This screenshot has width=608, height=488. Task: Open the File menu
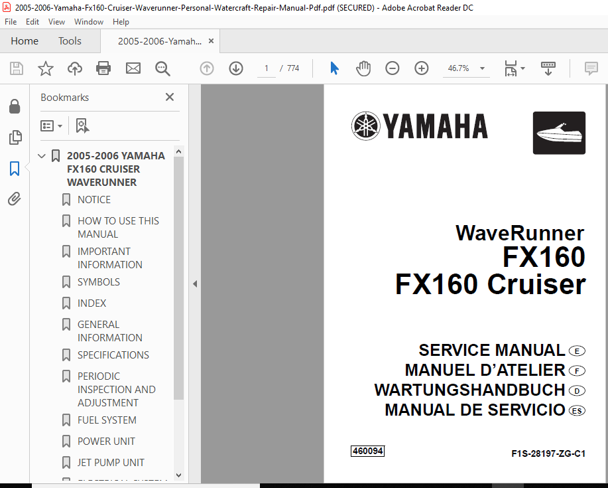(x=11, y=22)
